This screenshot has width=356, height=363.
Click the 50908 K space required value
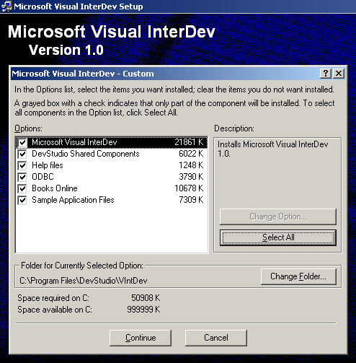click(x=146, y=298)
